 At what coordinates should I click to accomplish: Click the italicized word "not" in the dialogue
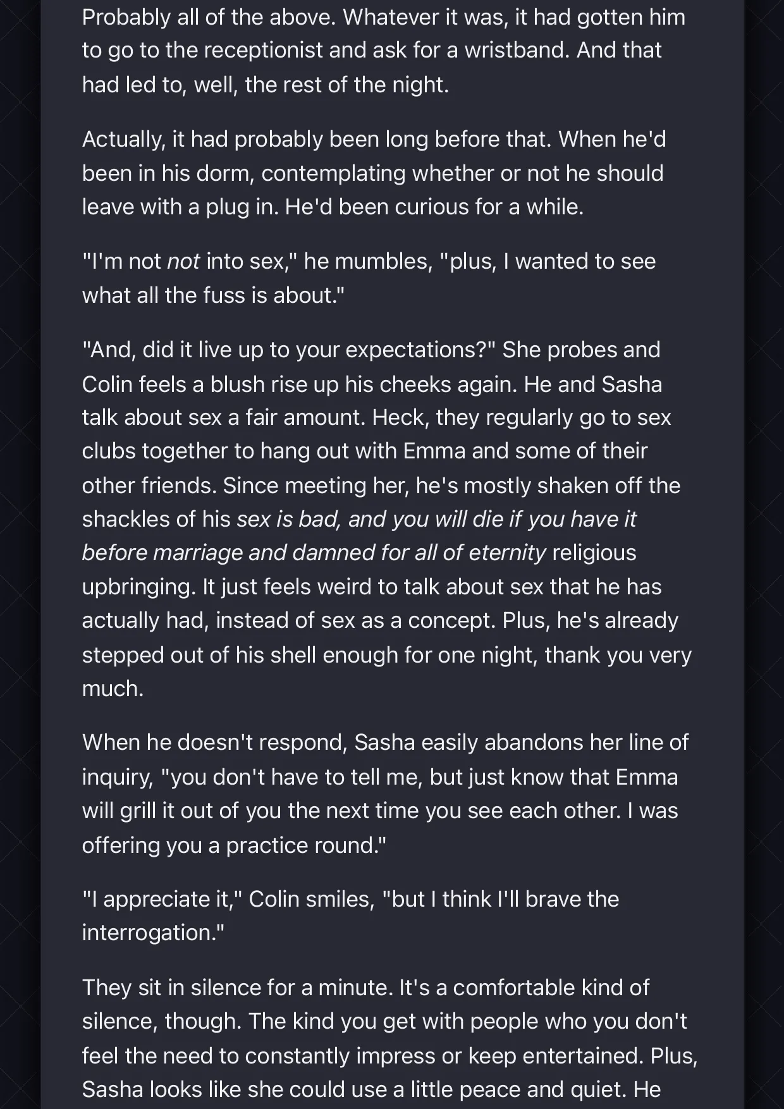coord(183,261)
